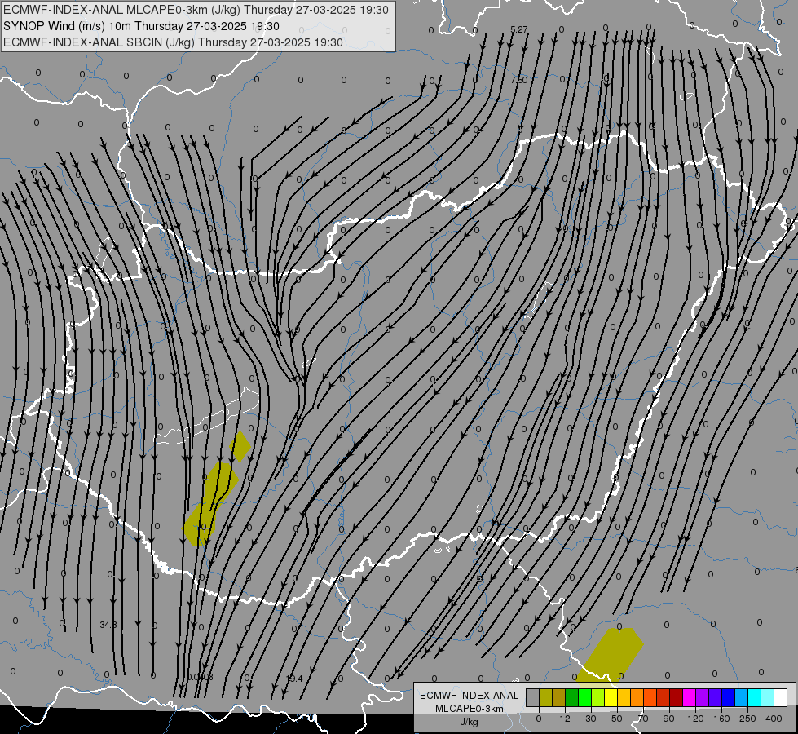Click the legend tick label 400
The height and width of the screenshot is (734, 798).
click(774, 719)
